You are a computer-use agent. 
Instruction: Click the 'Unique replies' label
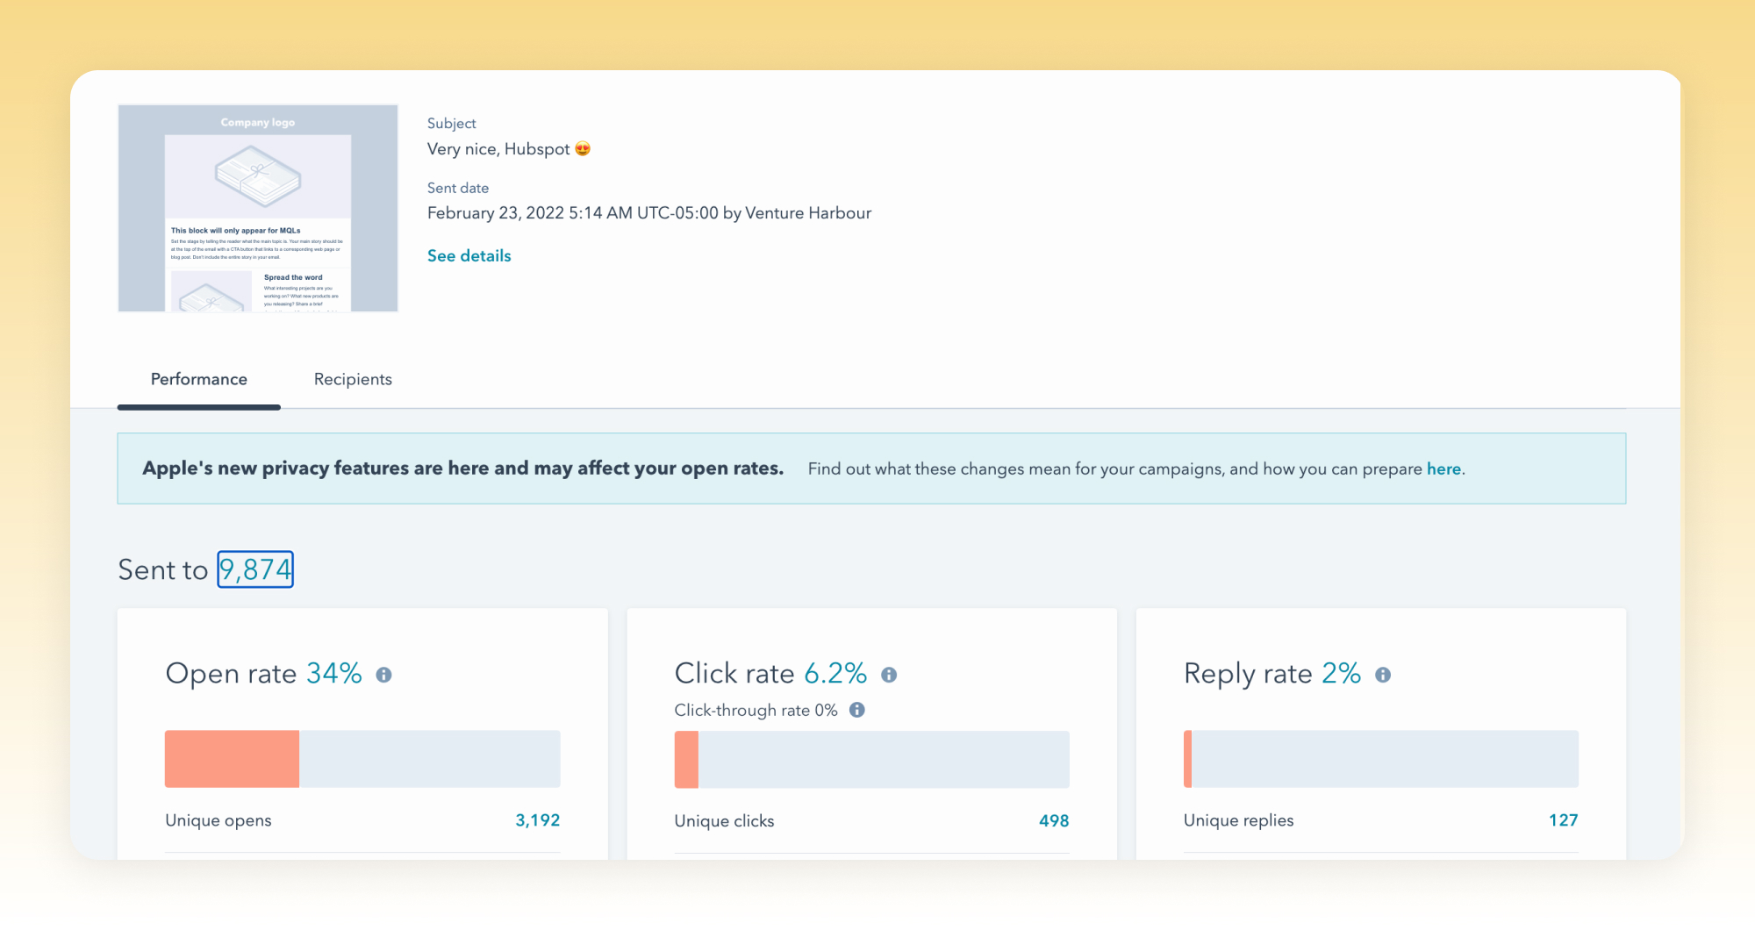click(x=1238, y=820)
